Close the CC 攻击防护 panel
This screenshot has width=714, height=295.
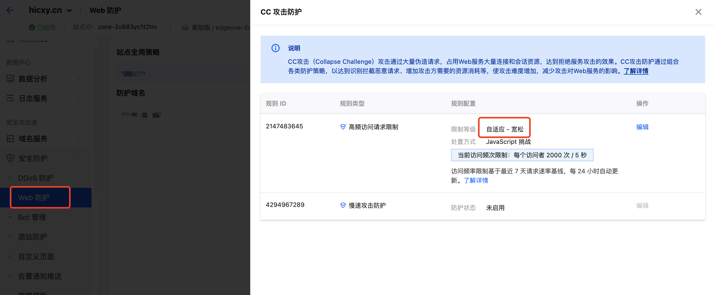(x=698, y=12)
